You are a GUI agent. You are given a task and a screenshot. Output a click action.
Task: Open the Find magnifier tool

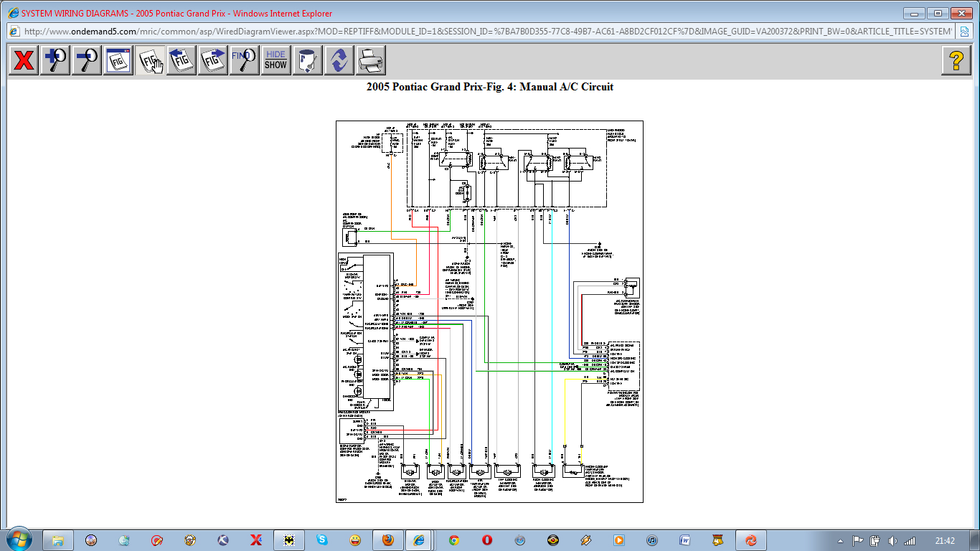coord(244,60)
